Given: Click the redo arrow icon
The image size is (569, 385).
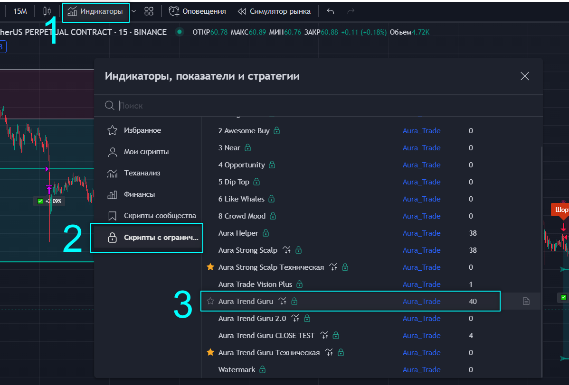Looking at the screenshot, I should [351, 11].
